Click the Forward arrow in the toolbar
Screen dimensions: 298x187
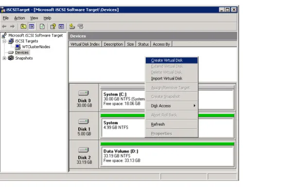tap(12, 26)
